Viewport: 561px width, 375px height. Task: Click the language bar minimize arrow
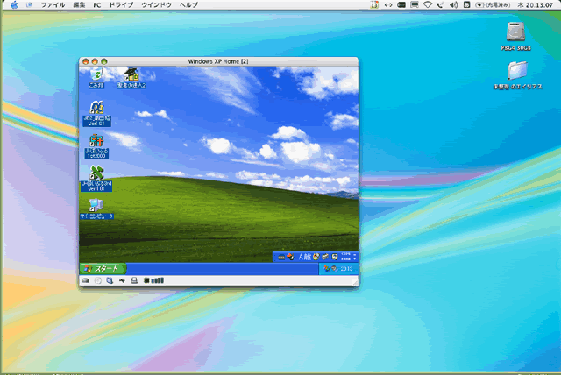coord(354,254)
